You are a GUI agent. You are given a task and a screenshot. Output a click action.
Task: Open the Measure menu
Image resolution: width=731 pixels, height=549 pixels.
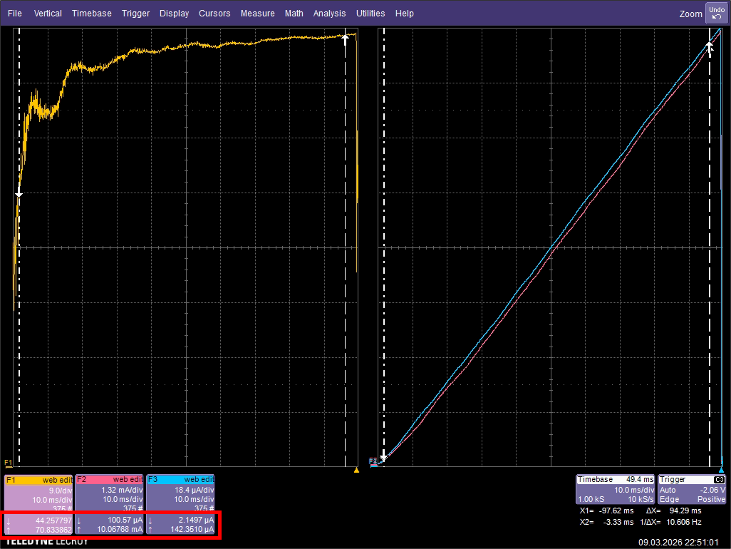tap(257, 14)
